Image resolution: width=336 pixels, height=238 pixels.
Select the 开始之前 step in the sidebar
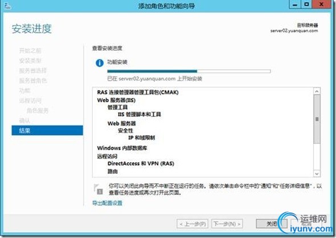pyautogui.click(x=30, y=51)
